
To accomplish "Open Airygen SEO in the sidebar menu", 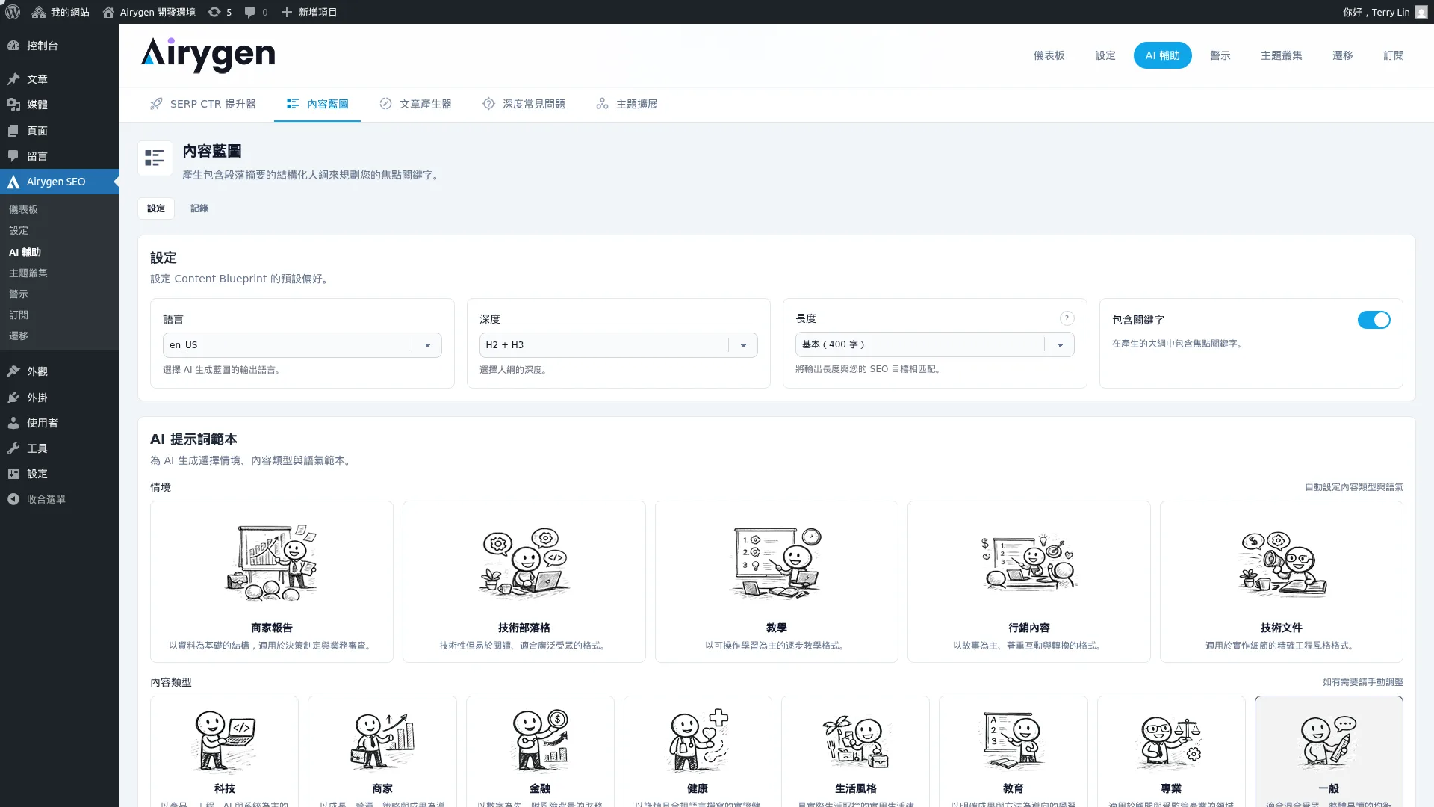I will (x=60, y=182).
